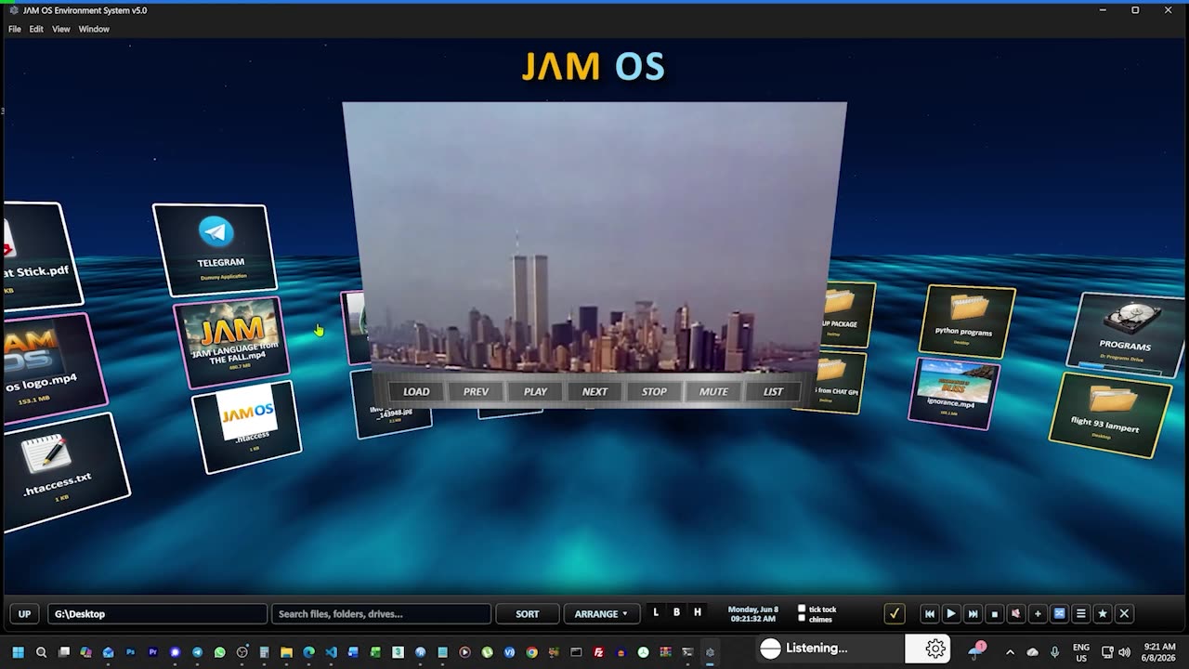Screen dimensions: 1189x669
Task: Toggle the yellow checkmark button
Action: tap(894, 614)
